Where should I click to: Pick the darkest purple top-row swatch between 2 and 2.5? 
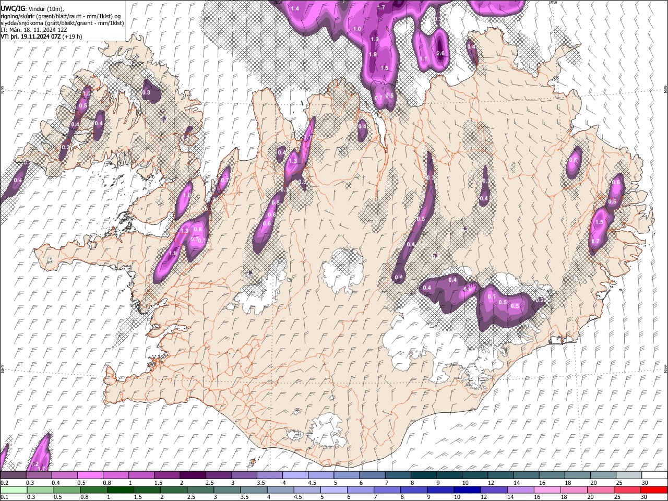[x=192, y=475]
